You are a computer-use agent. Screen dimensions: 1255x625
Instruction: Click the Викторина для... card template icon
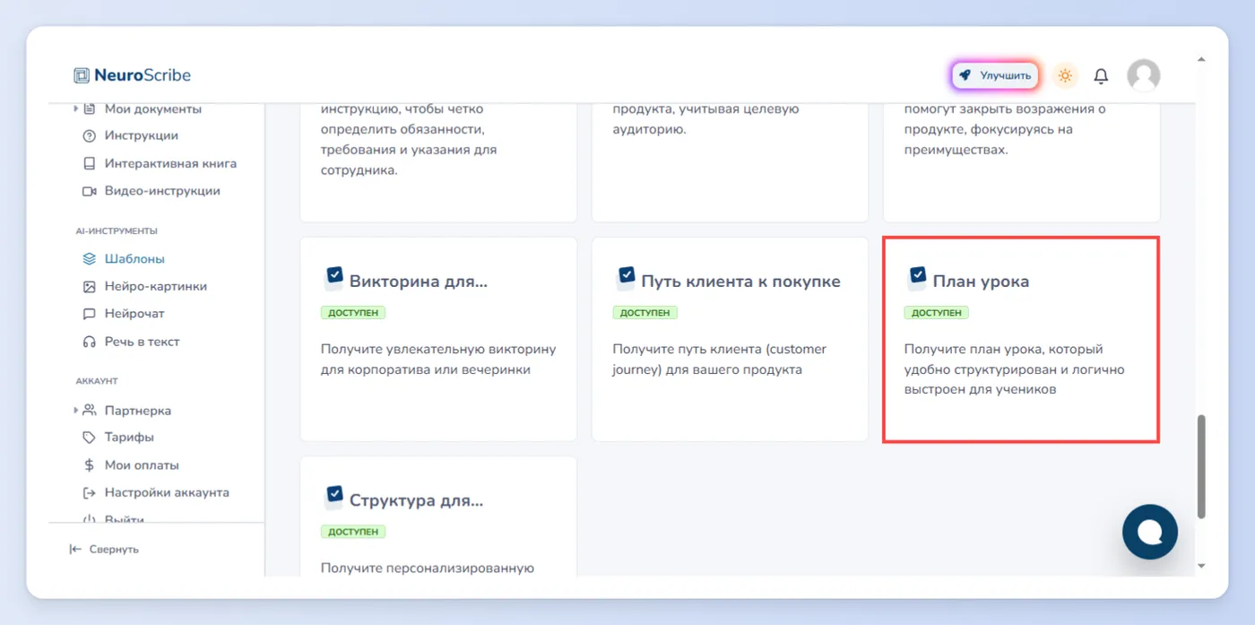[x=333, y=278]
